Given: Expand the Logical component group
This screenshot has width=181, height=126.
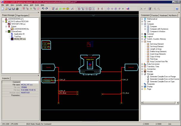Looking at the screenshot, I should [x=142, y=36].
